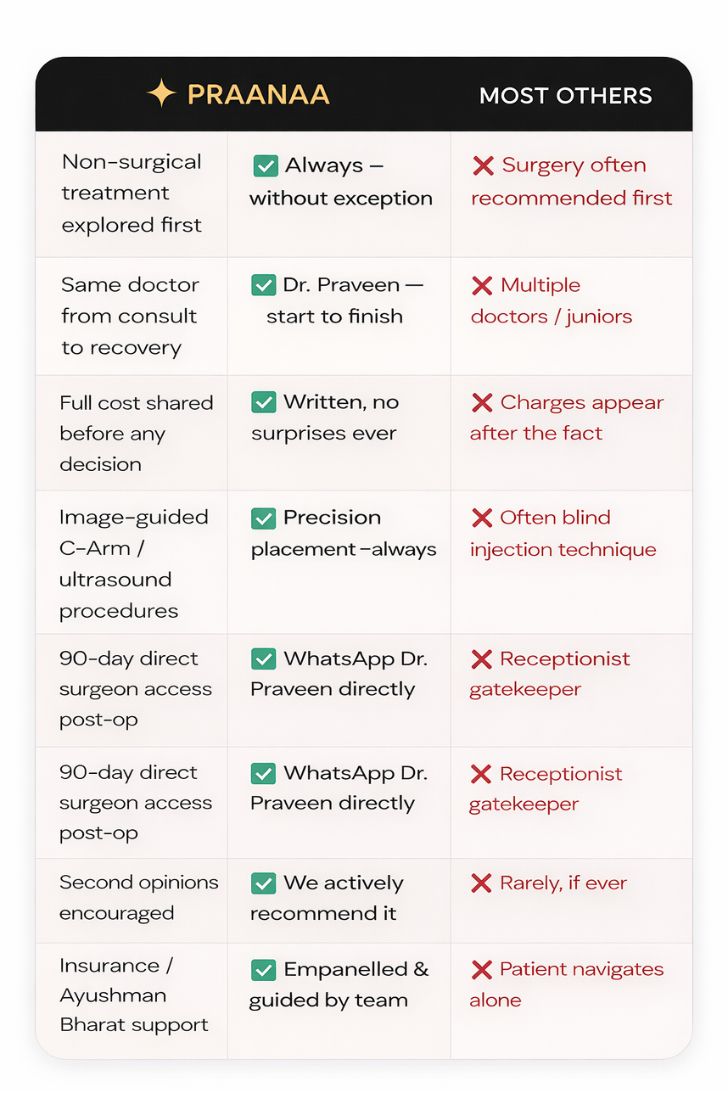Toggle the checkbox beside "Empanelled & guided by team"
Screen dimensions: 728x1093
click(264, 969)
